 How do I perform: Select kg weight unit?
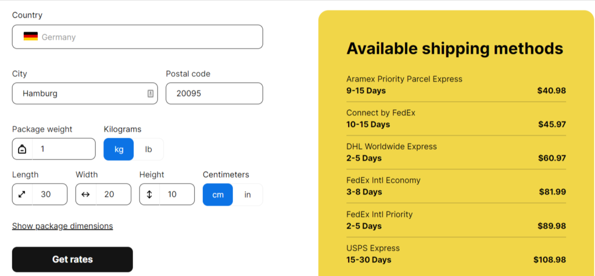119,149
